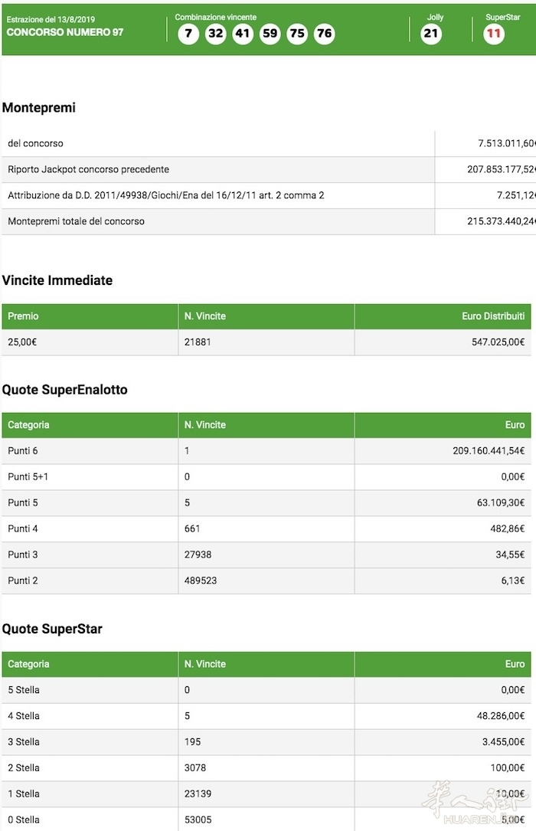
Task: Click the winning number 32 ball
Action: (x=216, y=34)
